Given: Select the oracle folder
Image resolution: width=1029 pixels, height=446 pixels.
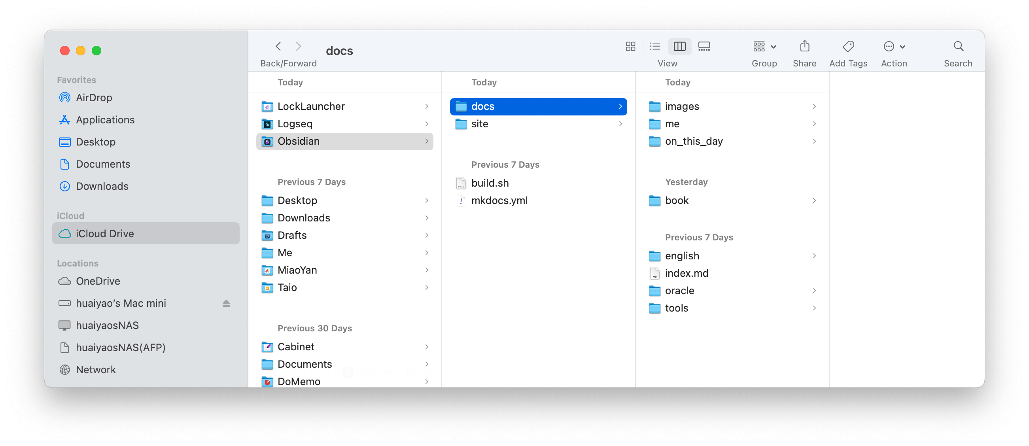Looking at the screenshot, I should [732, 291].
